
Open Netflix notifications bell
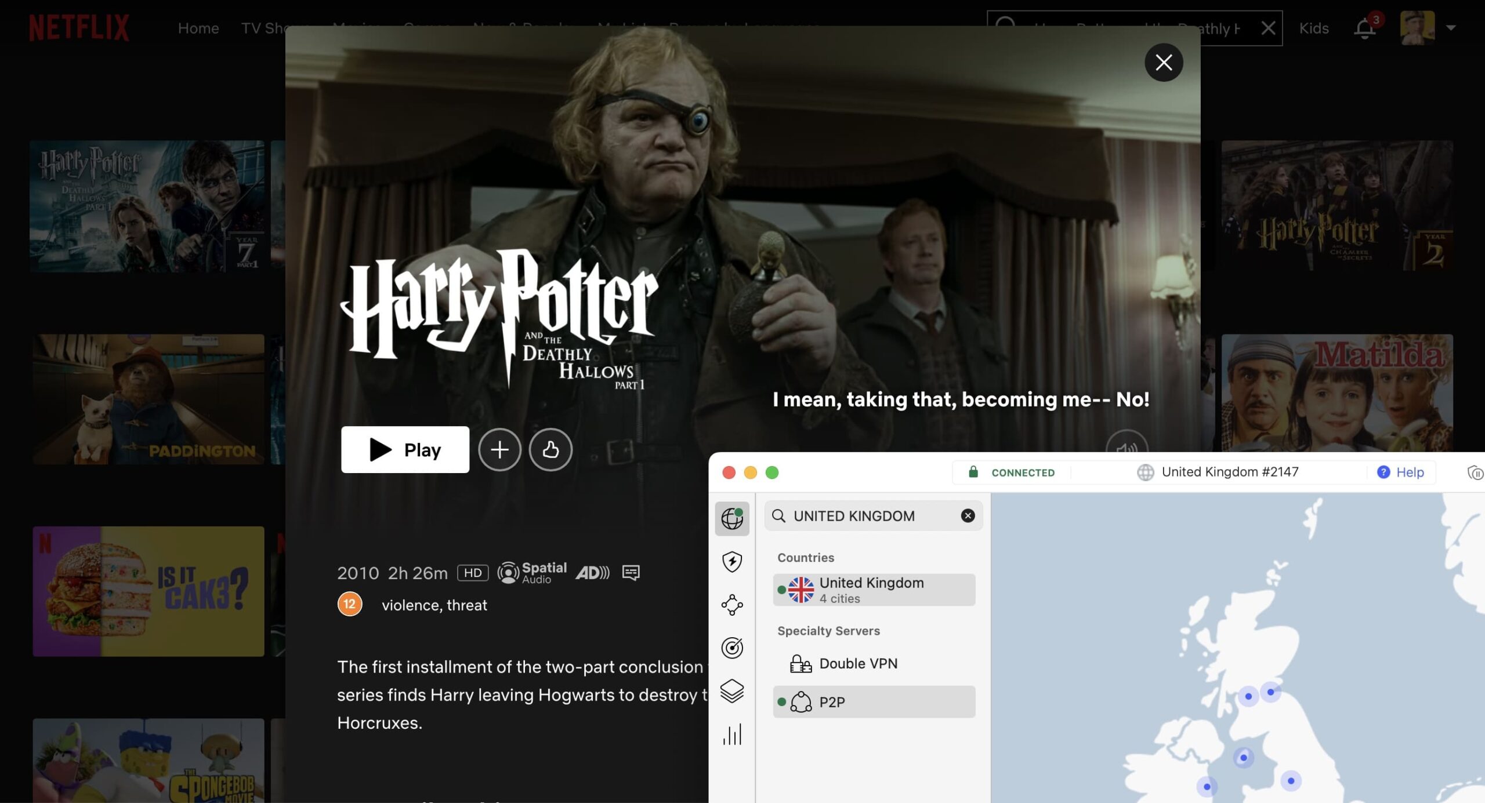pyautogui.click(x=1365, y=27)
